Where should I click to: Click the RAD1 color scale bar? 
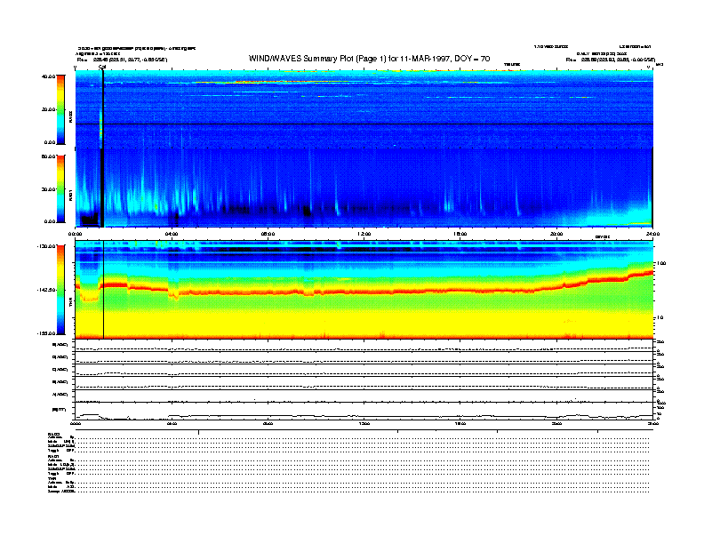tap(60, 188)
